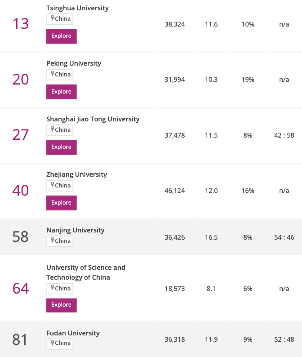Click rank number 64 in the table

tap(21, 289)
